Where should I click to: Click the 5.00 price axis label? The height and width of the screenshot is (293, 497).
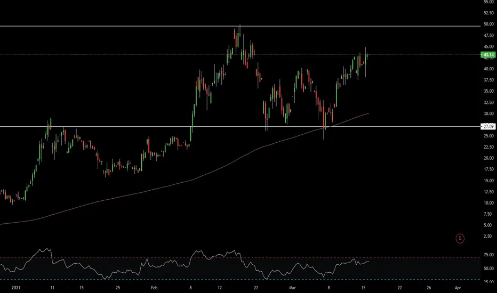488,225
